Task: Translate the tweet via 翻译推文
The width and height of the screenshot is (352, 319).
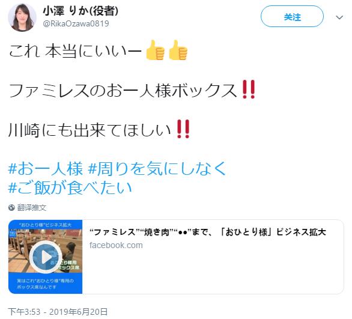Action: [32, 208]
